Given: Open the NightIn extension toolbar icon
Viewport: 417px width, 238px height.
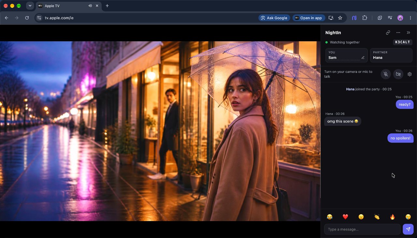Looking at the screenshot, I should (354, 18).
